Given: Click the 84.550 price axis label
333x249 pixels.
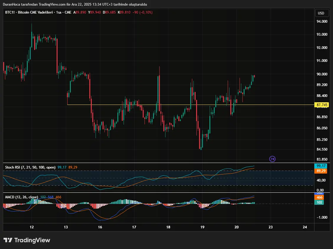Looking at the screenshot, I should (x=322, y=149).
